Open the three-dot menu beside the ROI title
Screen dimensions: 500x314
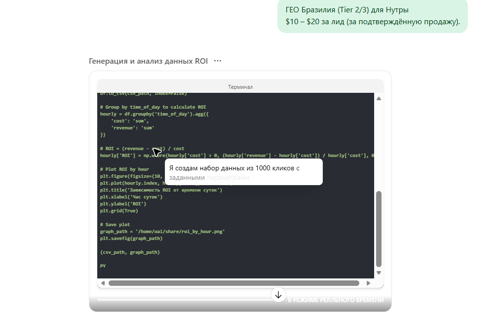point(218,61)
